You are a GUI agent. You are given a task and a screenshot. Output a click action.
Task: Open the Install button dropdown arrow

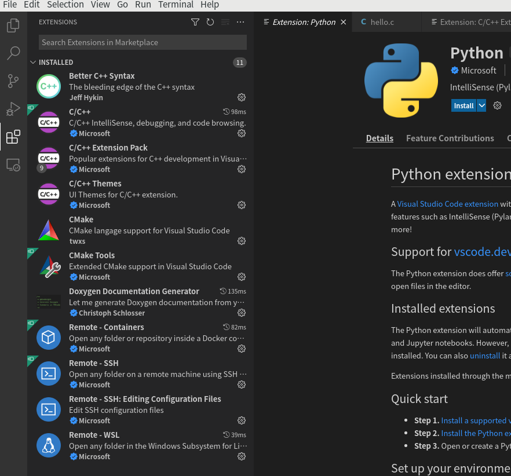[x=481, y=105]
